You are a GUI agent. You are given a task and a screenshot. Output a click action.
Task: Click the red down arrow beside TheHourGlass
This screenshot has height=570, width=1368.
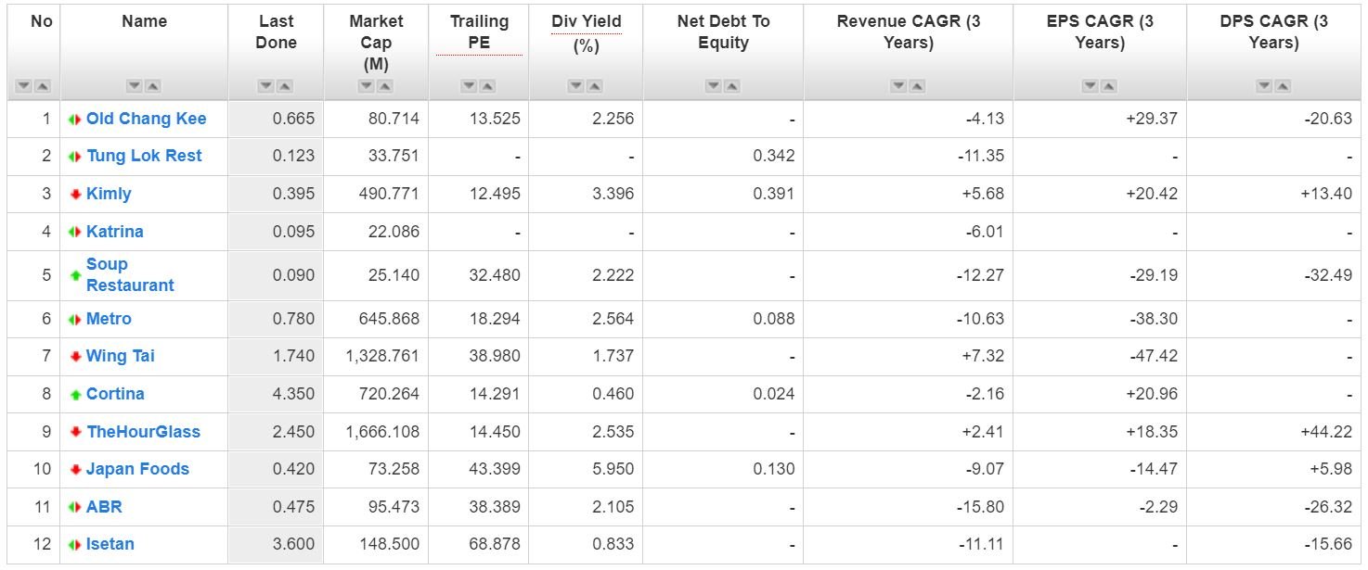[75, 432]
